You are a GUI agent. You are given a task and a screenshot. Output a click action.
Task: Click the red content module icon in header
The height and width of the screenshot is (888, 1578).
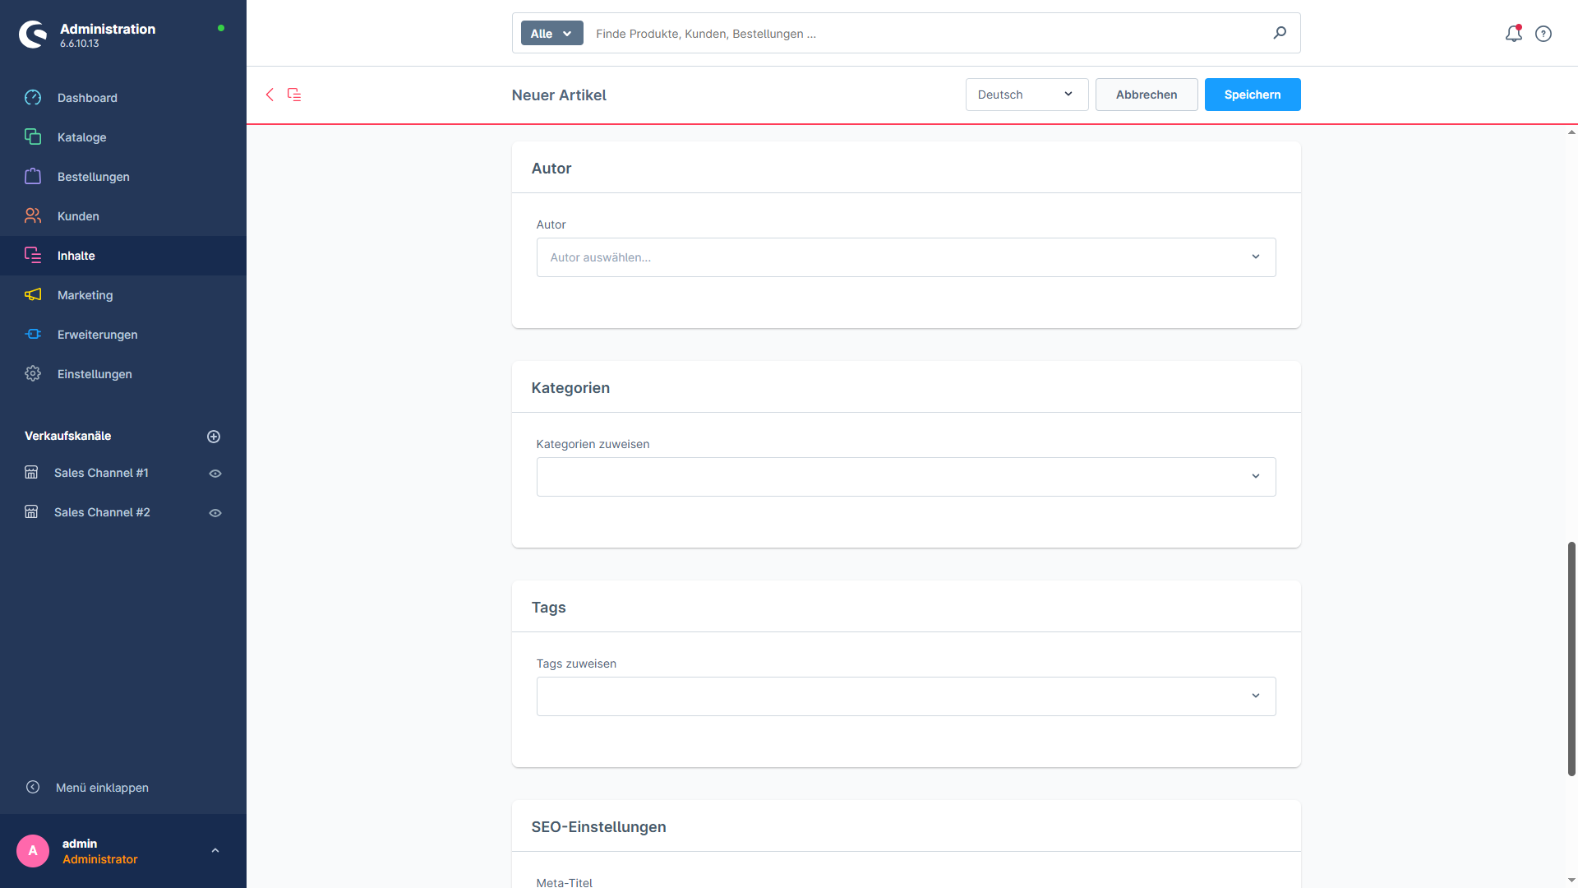294,95
